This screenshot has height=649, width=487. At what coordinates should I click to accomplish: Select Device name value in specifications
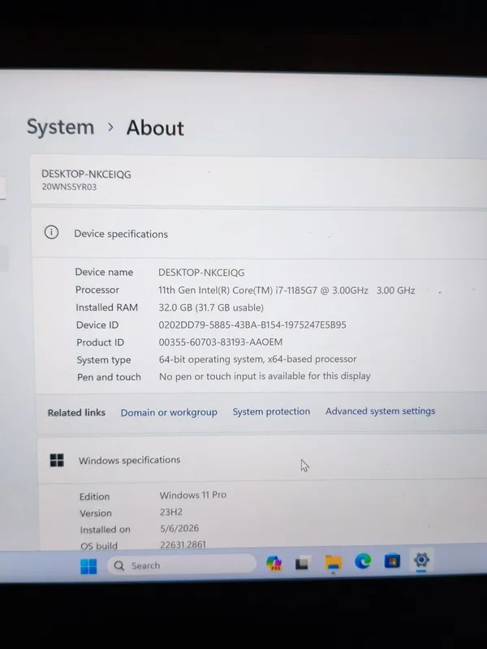[x=201, y=273]
